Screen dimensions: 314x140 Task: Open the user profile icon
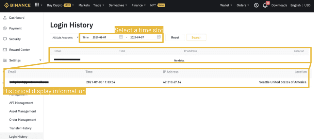(256, 5)
